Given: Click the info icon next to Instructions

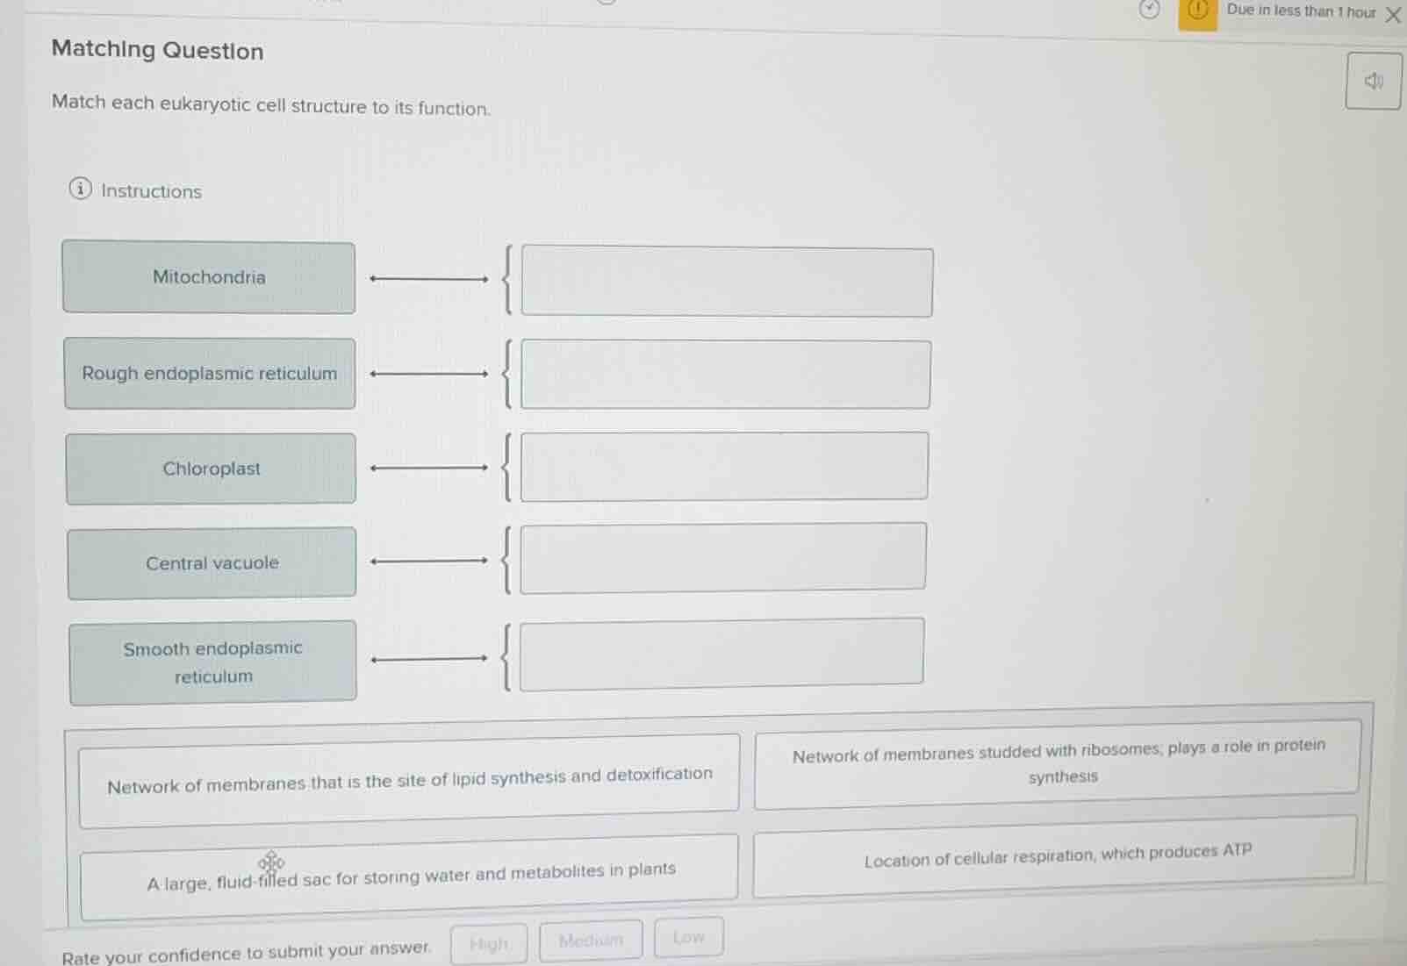Looking at the screenshot, I should tap(82, 190).
